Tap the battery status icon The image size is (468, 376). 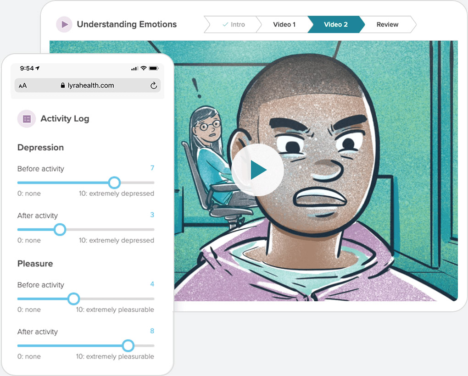pyautogui.click(x=154, y=68)
